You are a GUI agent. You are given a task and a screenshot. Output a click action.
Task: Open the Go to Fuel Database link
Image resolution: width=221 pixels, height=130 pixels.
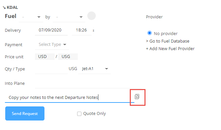tap(168, 41)
